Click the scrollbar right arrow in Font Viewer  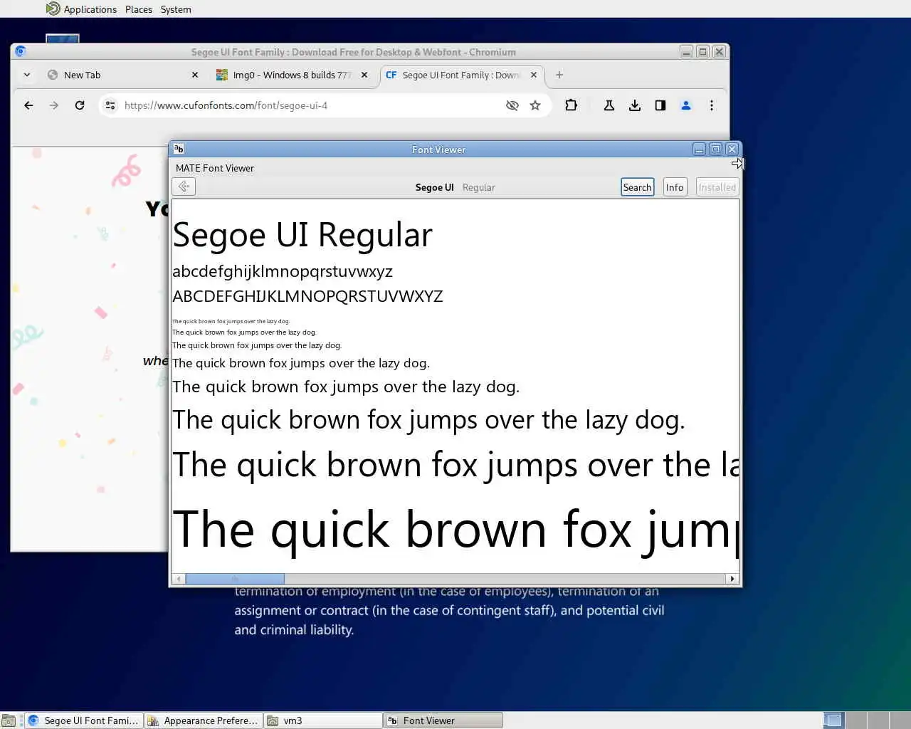[x=732, y=579]
